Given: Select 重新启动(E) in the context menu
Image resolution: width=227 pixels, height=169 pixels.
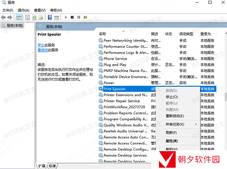Looking at the screenshot, I should tap(175, 116).
